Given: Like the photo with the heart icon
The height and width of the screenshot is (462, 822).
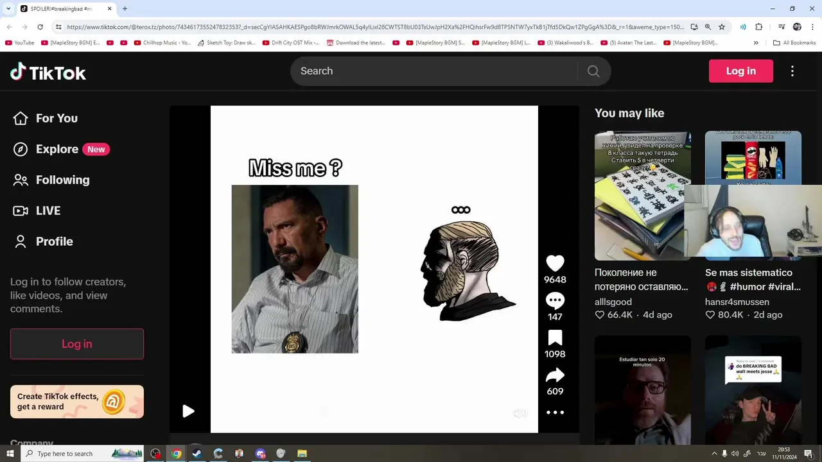Looking at the screenshot, I should click(555, 263).
